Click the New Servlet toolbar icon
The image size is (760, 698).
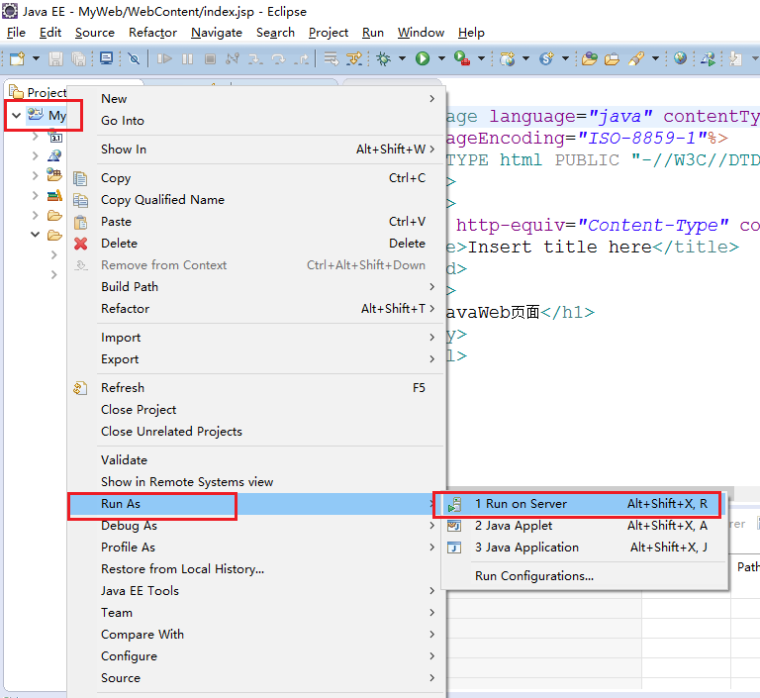546,58
